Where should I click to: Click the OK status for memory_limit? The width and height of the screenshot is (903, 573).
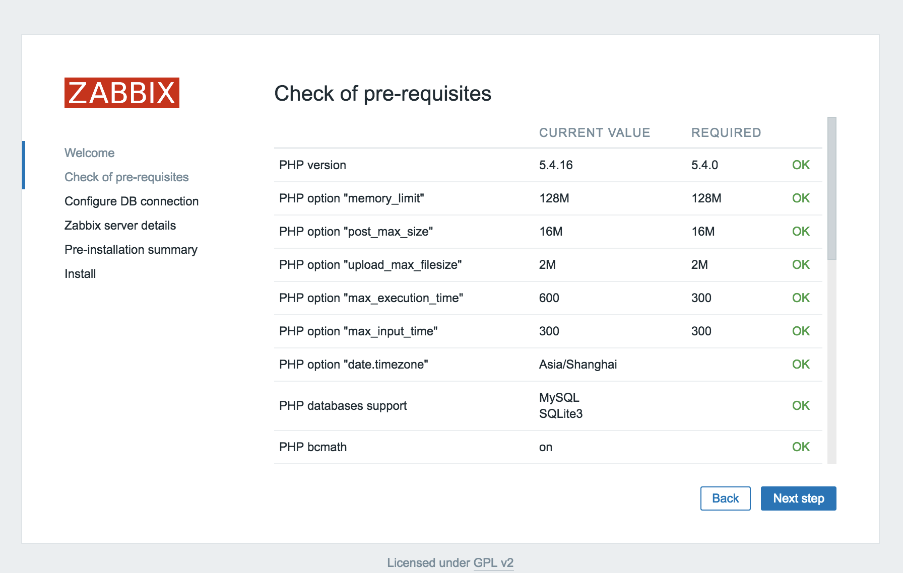pyautogui.click(x=801, y=198)
